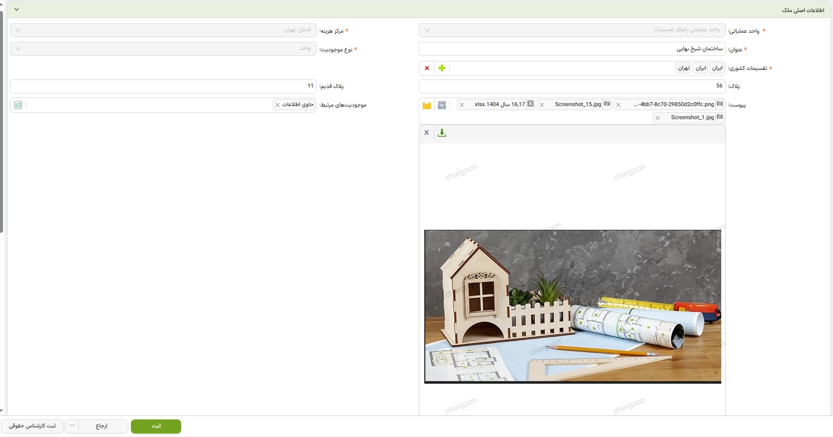Click the green plus icon in تقسیمات کشوری

click(x=442, y=68)
